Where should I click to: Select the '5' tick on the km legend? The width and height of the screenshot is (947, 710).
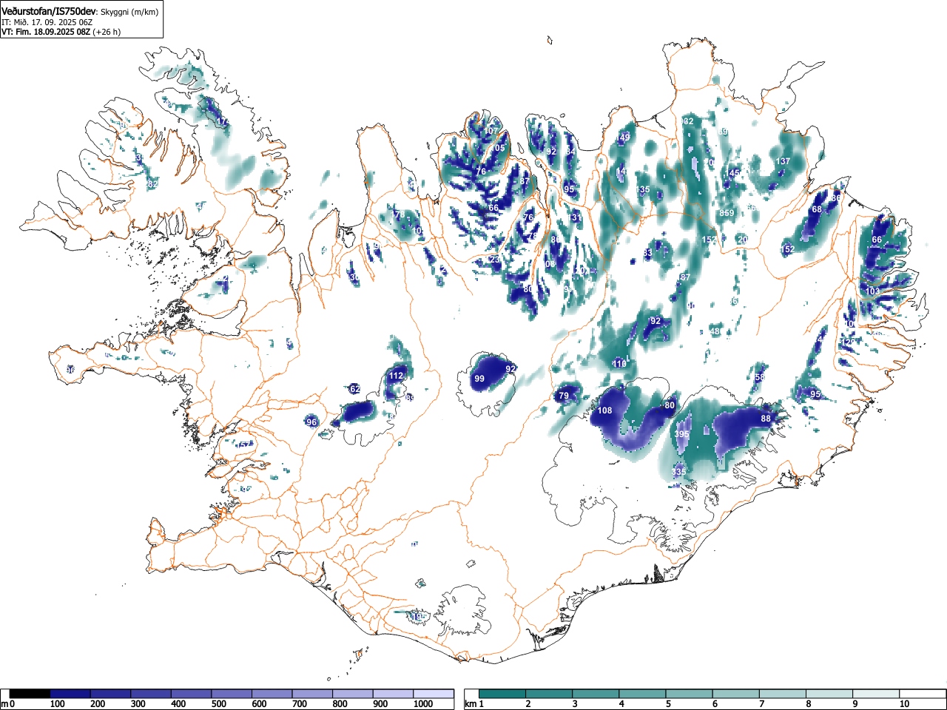pos(668,704)
